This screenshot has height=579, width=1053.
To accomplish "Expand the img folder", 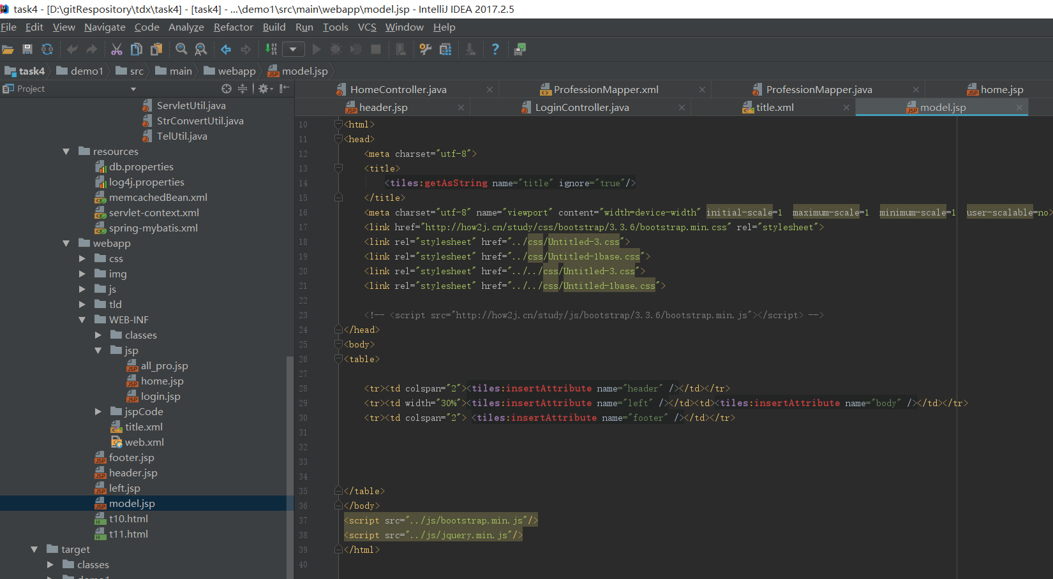I will point(82,274).
